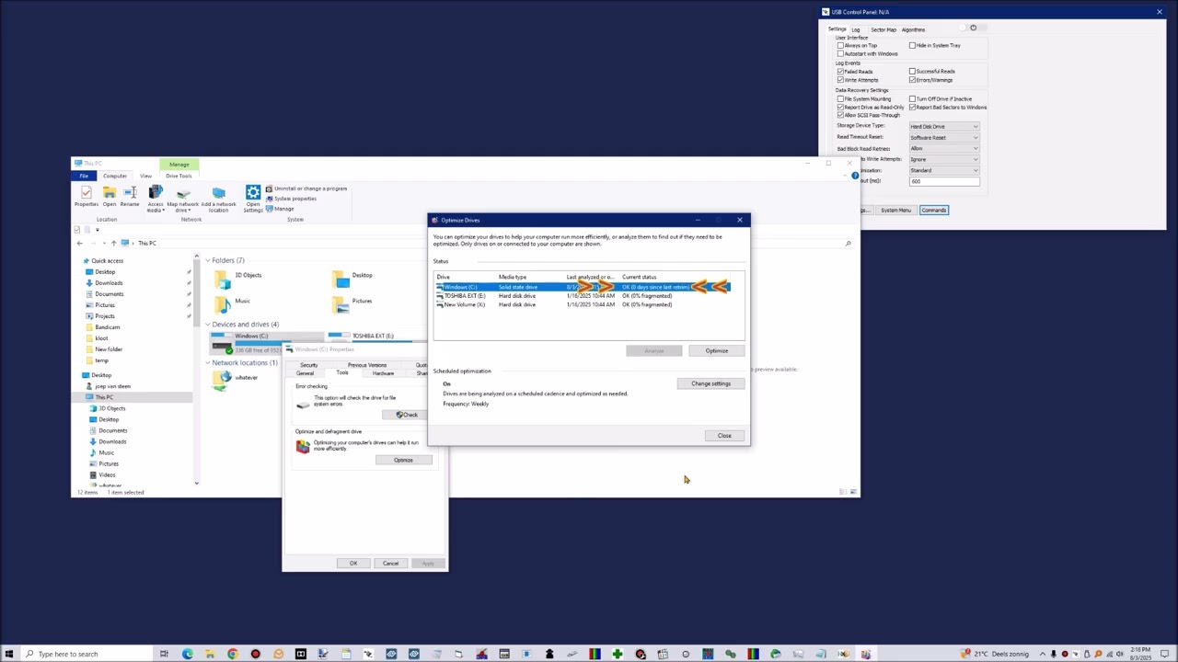Viewport: 1178px width, 662px height.
Task: Open weather widget 21°C Deels zonnig
Action: tap(996, 654)
